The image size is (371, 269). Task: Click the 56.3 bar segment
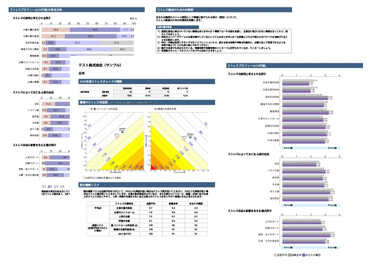pos(91,36)
